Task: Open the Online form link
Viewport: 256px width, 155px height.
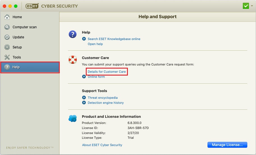Action: point(96,77)
